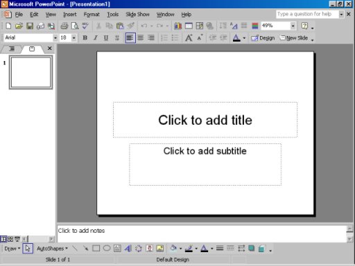This screenshot has height=266, width=355.
Task: Switch to the Outline pane tab
Action: [12, 48]
